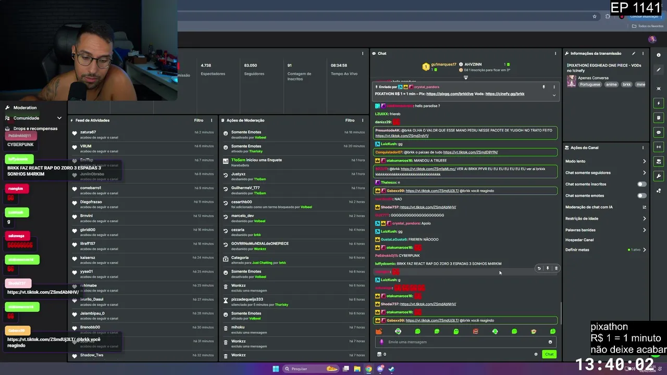667x375 pixels.
Task: Click channel points store icon below chat
Action: click(379, 354)
